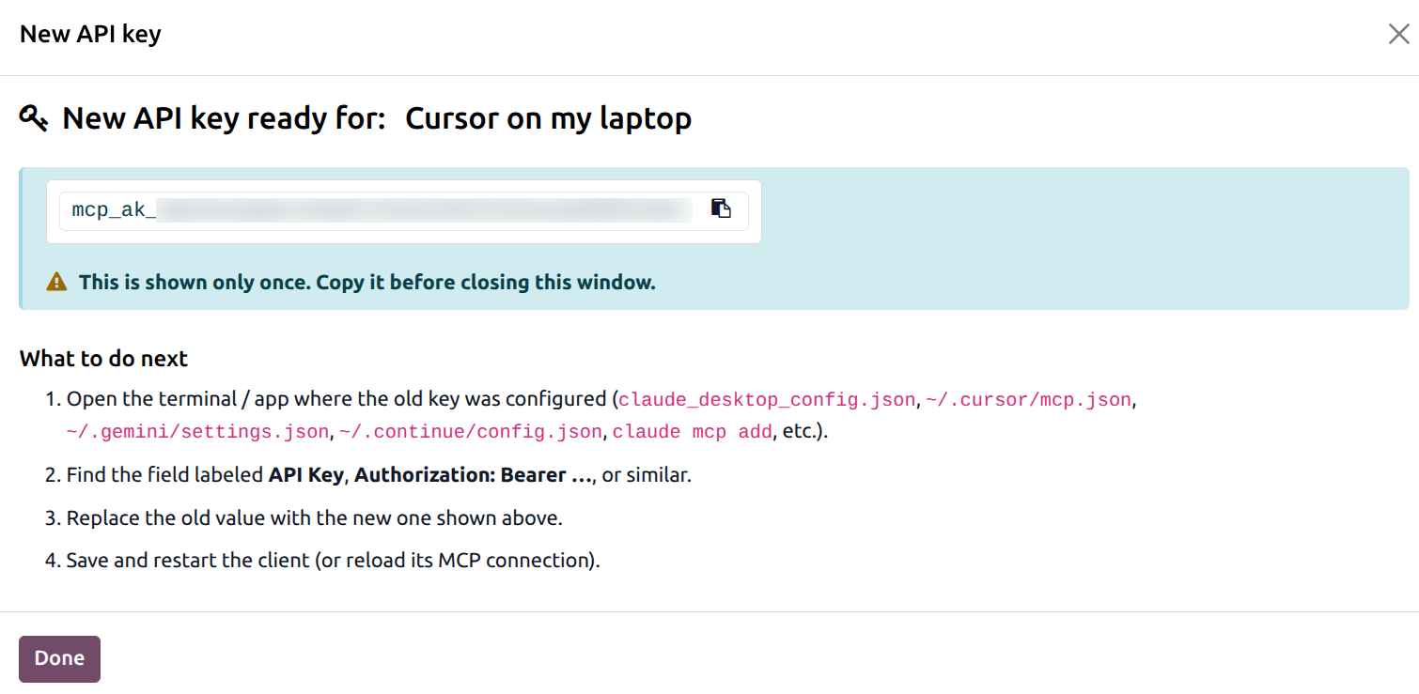Click the key icon beside the heading
Screen dimensions: 1419x694
[x=34, y=119]
